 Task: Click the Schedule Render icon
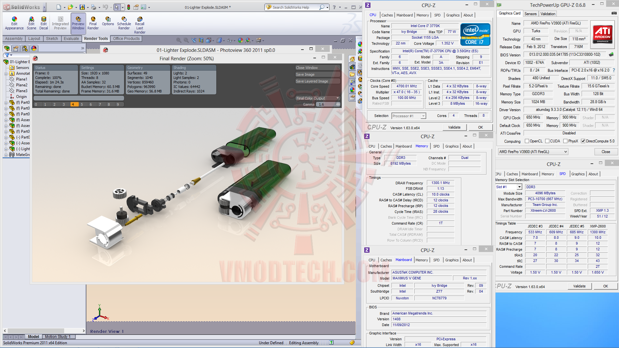coord(124,23)
